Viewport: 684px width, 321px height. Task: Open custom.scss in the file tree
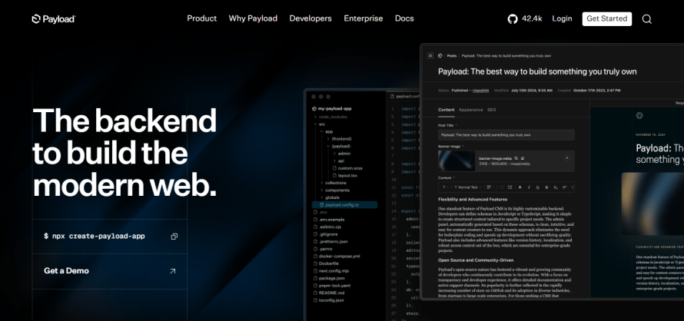pyautogui.click(x=347, y=168)
